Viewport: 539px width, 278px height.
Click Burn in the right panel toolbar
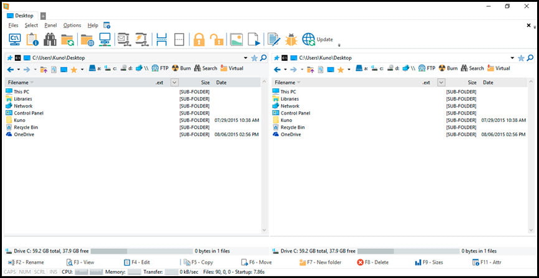(x=448, y=68)
